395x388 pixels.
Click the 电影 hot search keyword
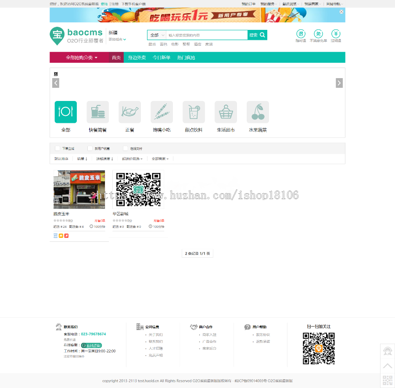175,44
